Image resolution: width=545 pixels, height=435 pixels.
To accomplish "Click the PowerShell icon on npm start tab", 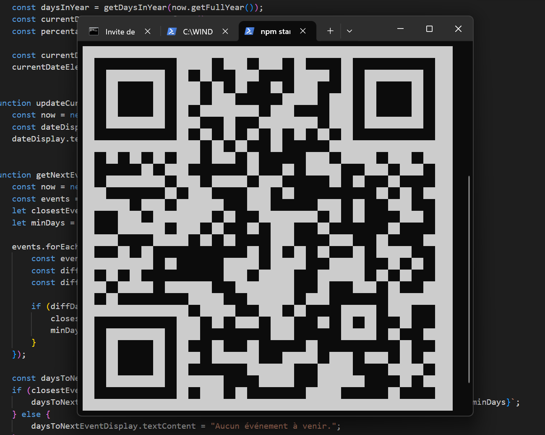I will pyautogui.click(x=249, y=31).
